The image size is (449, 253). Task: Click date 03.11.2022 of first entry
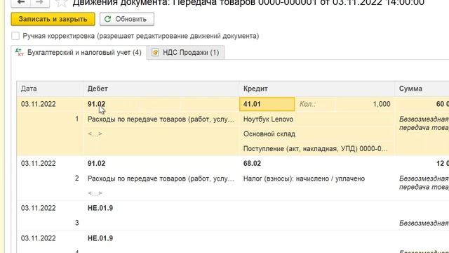(39, 104)
